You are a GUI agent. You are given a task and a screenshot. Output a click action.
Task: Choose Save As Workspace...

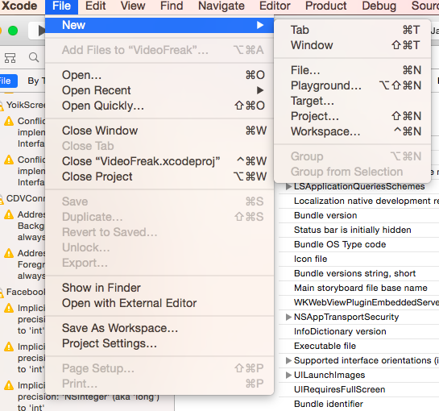tap(159, 328)
